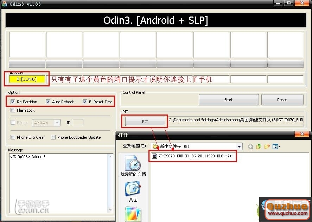Click scroll down arrow in Message box
The width and height of the screenshot is (312, 222).
(x=110, y=210)
